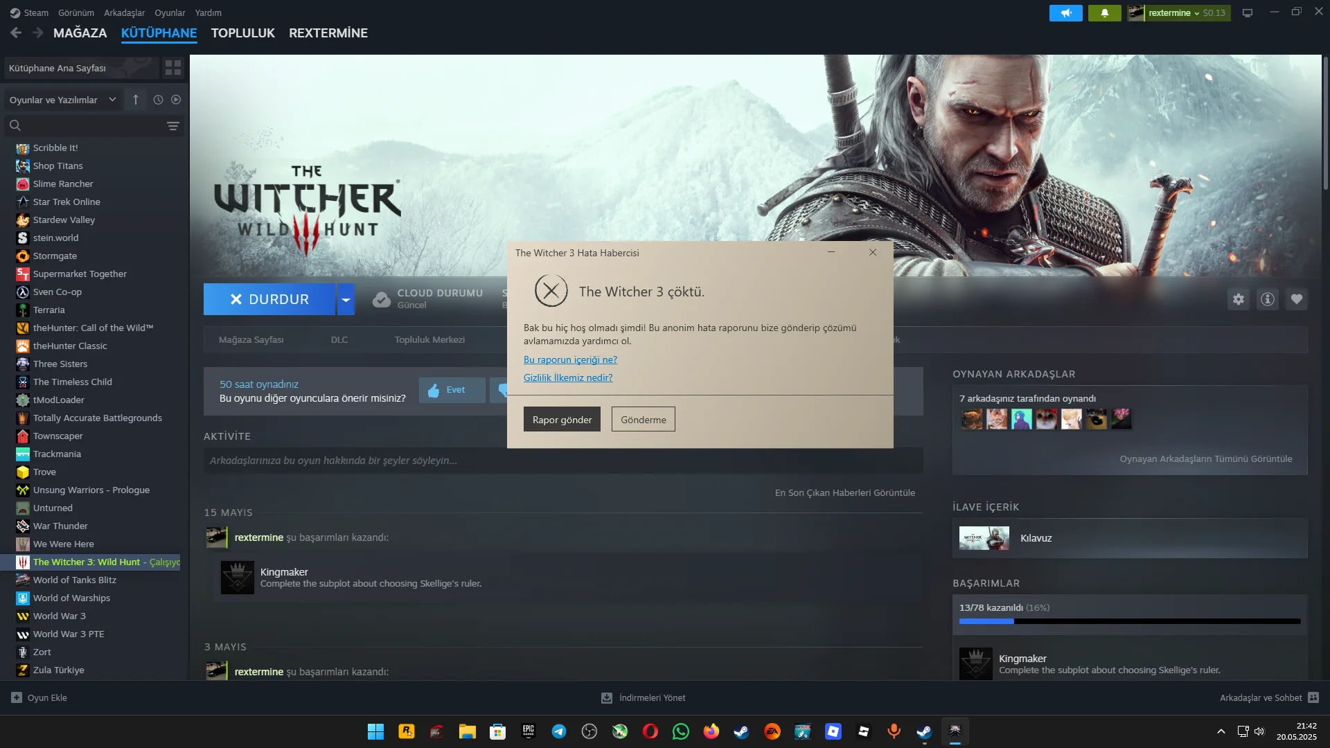Stop game with DURDUR button
The width and height of the screenshot is (1330, 748).
[269, 299]
